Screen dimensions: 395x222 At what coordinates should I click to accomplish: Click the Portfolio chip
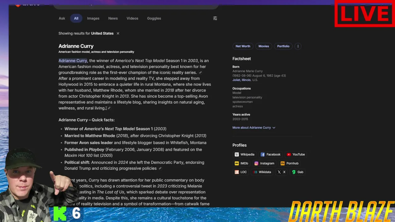point(283,46)
